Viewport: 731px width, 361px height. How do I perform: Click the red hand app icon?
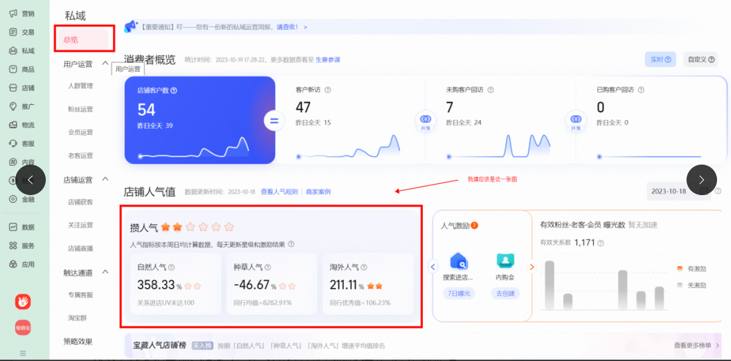(23, 301)
